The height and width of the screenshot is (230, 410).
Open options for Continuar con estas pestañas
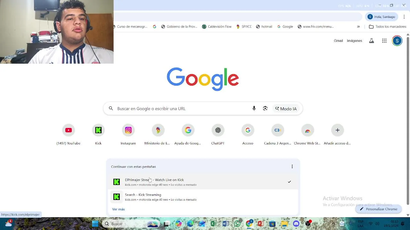(292, 166)
